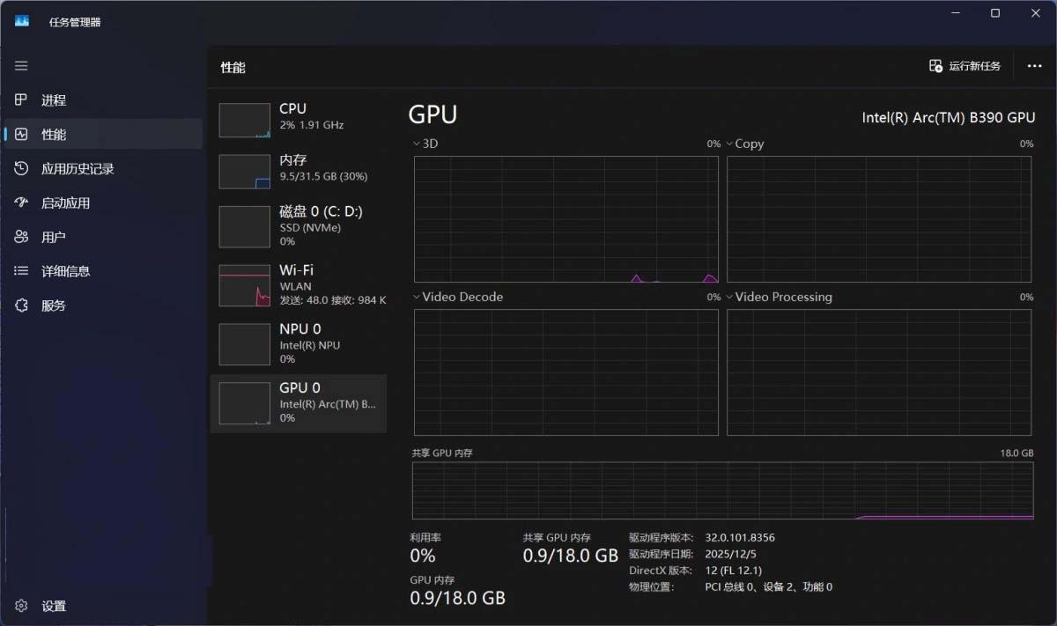Viewport: 1057px width, 626px height.
Task: Click the 3D usage graph
Action: point(566,219)
